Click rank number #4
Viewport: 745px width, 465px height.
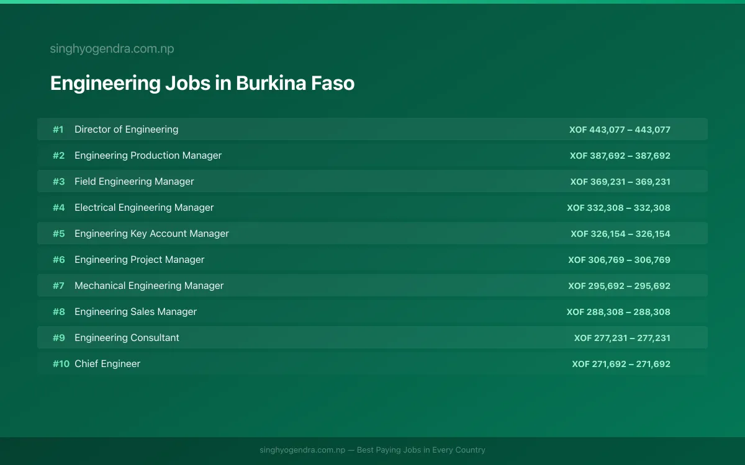(58, 208)
